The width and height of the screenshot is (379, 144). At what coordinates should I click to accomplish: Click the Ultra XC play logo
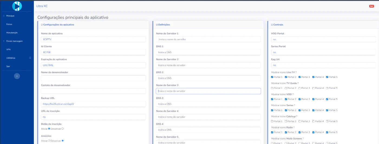tap(17, 6)
